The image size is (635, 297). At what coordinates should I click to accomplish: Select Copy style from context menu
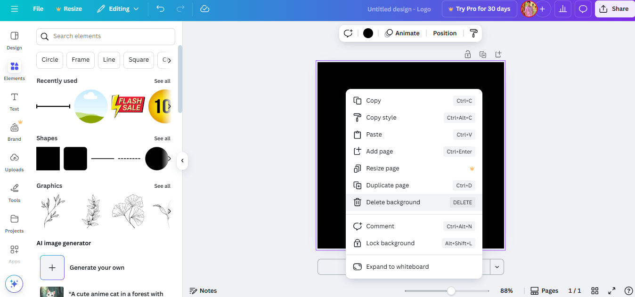pos(414,117)
